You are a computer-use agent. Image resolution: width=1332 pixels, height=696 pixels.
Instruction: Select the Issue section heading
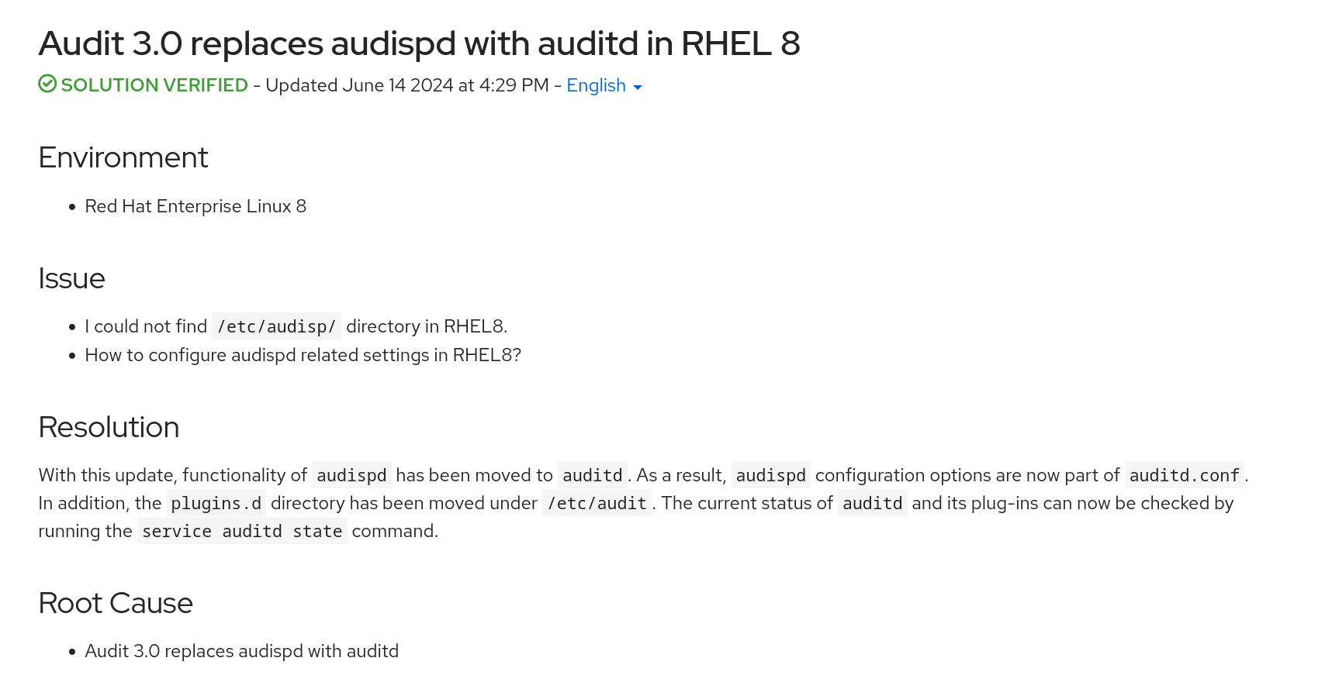[71, 278]
